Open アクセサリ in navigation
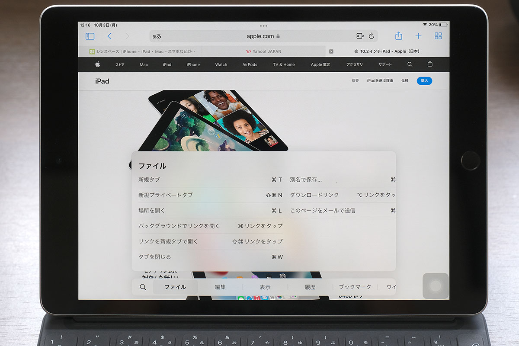The height and width of the screenshot is (346, 519). (355, 65)
